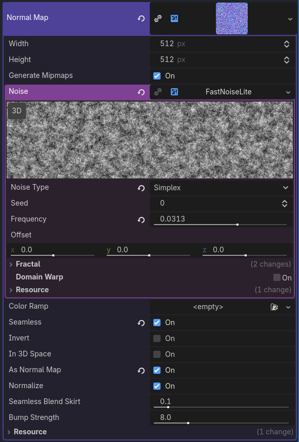Click the Bump Strength slider track
Image resolution: width=299 pixels, height=442 pixels.
(x=221, y=423)
